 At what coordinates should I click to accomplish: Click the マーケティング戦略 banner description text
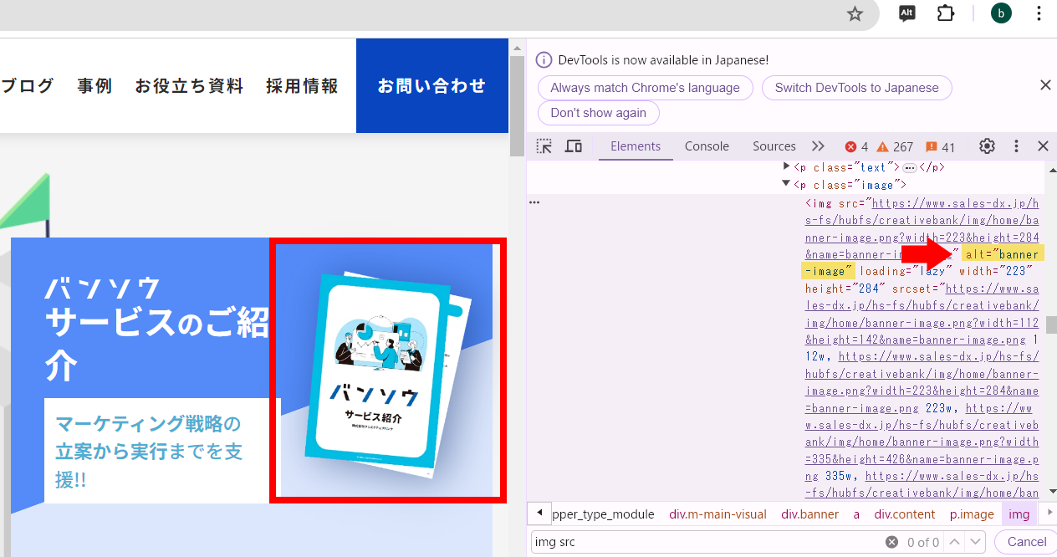point(149,452)
